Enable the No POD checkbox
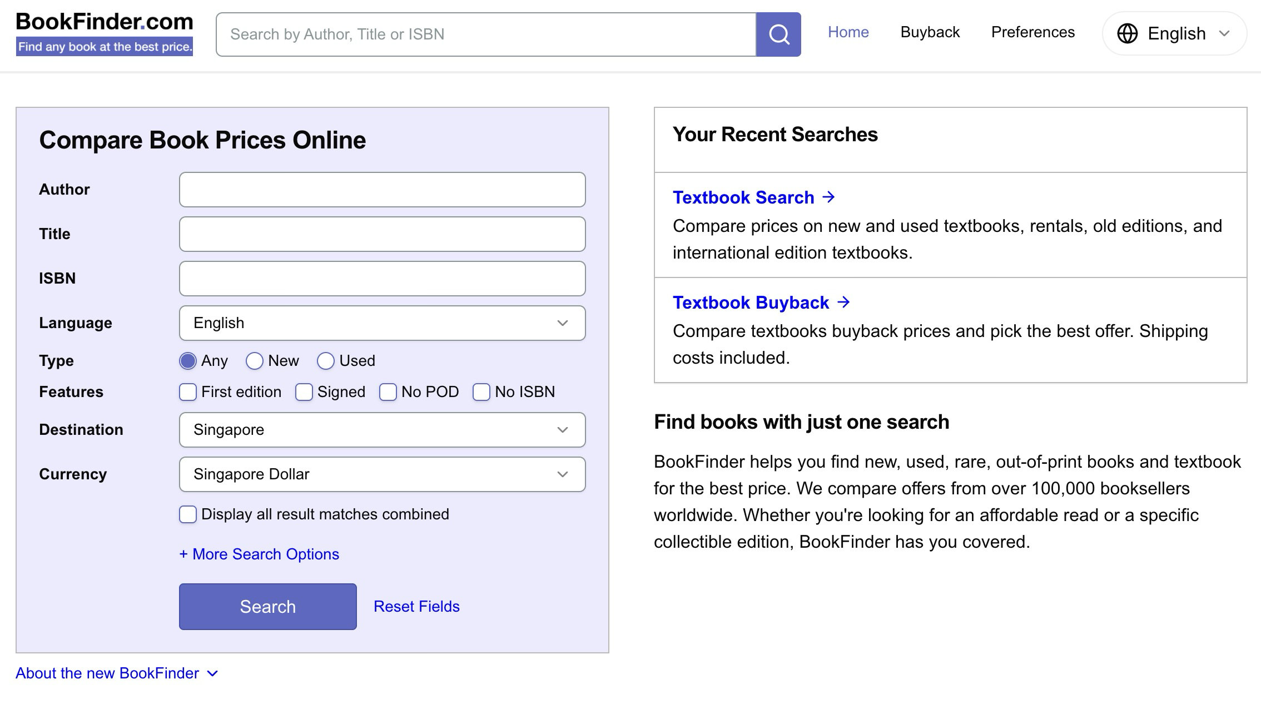1261x704 pixels. [x=388, y=392]
